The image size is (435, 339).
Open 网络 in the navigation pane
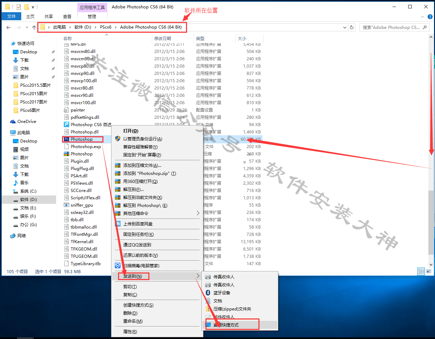(x=21, y=236)
